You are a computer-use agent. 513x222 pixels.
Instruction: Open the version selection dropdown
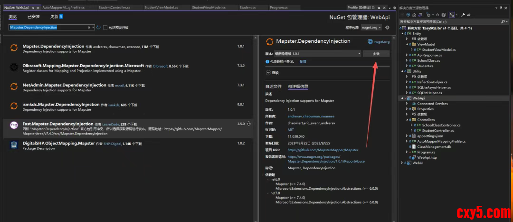(317, 54)
